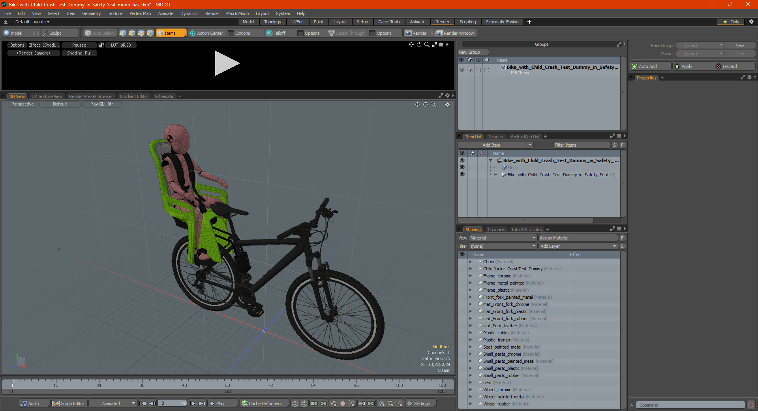Toggle visibility eye for group in Groups panel

[x=462, y=70]
